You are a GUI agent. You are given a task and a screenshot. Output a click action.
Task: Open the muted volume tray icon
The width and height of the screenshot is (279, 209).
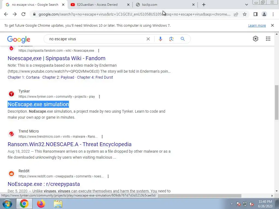click(x=251, y=204)
